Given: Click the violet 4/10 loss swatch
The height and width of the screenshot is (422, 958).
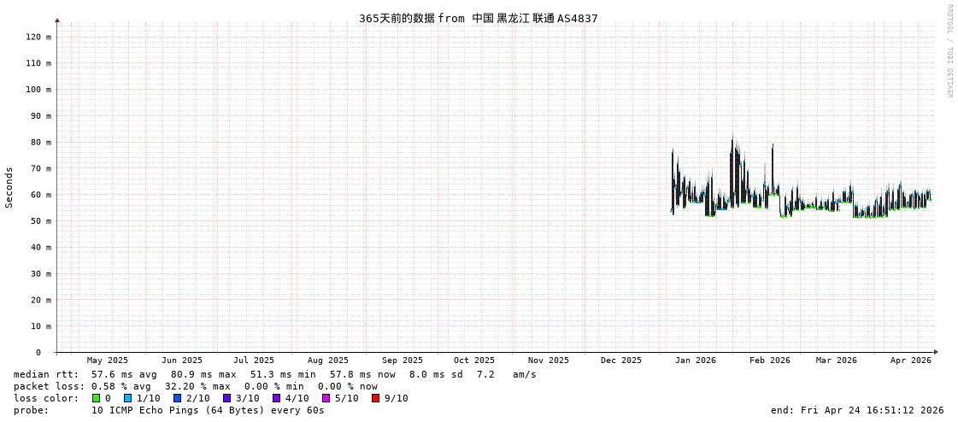Looking at the screenshot, I should [276, 398].
